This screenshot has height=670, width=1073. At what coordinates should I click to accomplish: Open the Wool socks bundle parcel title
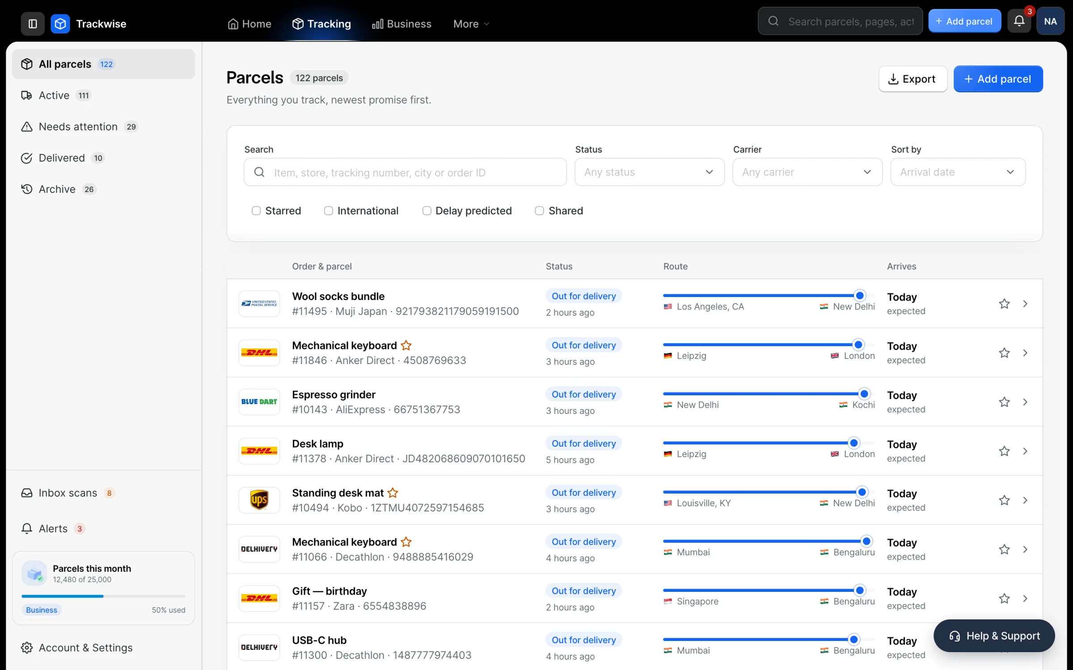tap(338, 296)
